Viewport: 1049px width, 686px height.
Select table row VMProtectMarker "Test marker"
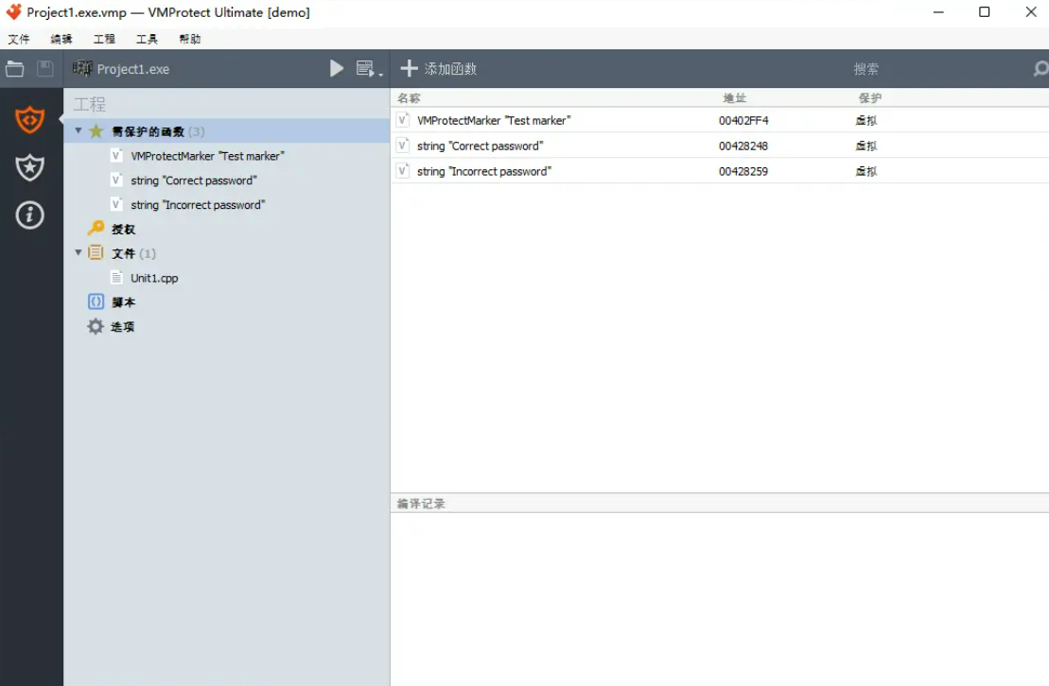pyautogui.click(x=720, y=120)
